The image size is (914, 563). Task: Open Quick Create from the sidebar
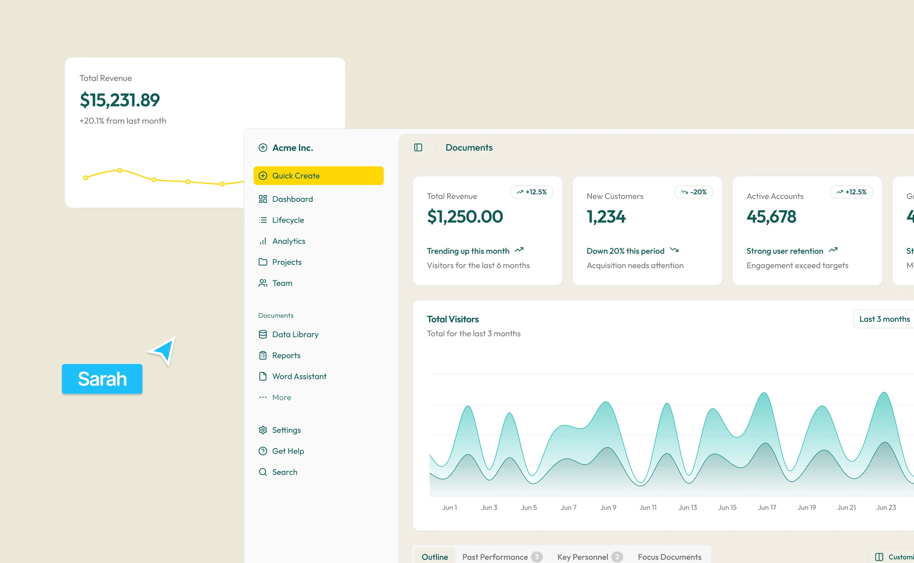(318, 175)
